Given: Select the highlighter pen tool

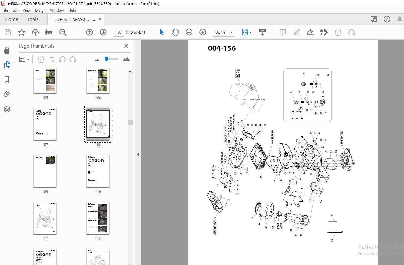Looking at the screenshot, I should (297, 32).
